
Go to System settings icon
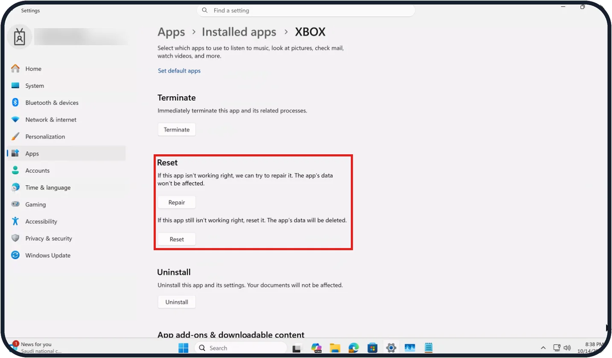click(x=15, y=86)
